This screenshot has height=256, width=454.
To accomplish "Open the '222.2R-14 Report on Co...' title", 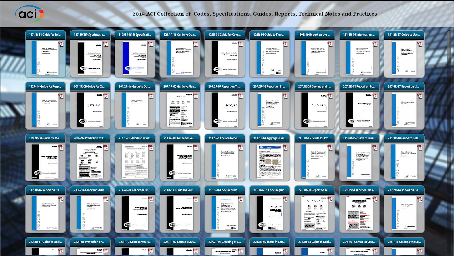I will coord(404,190).
